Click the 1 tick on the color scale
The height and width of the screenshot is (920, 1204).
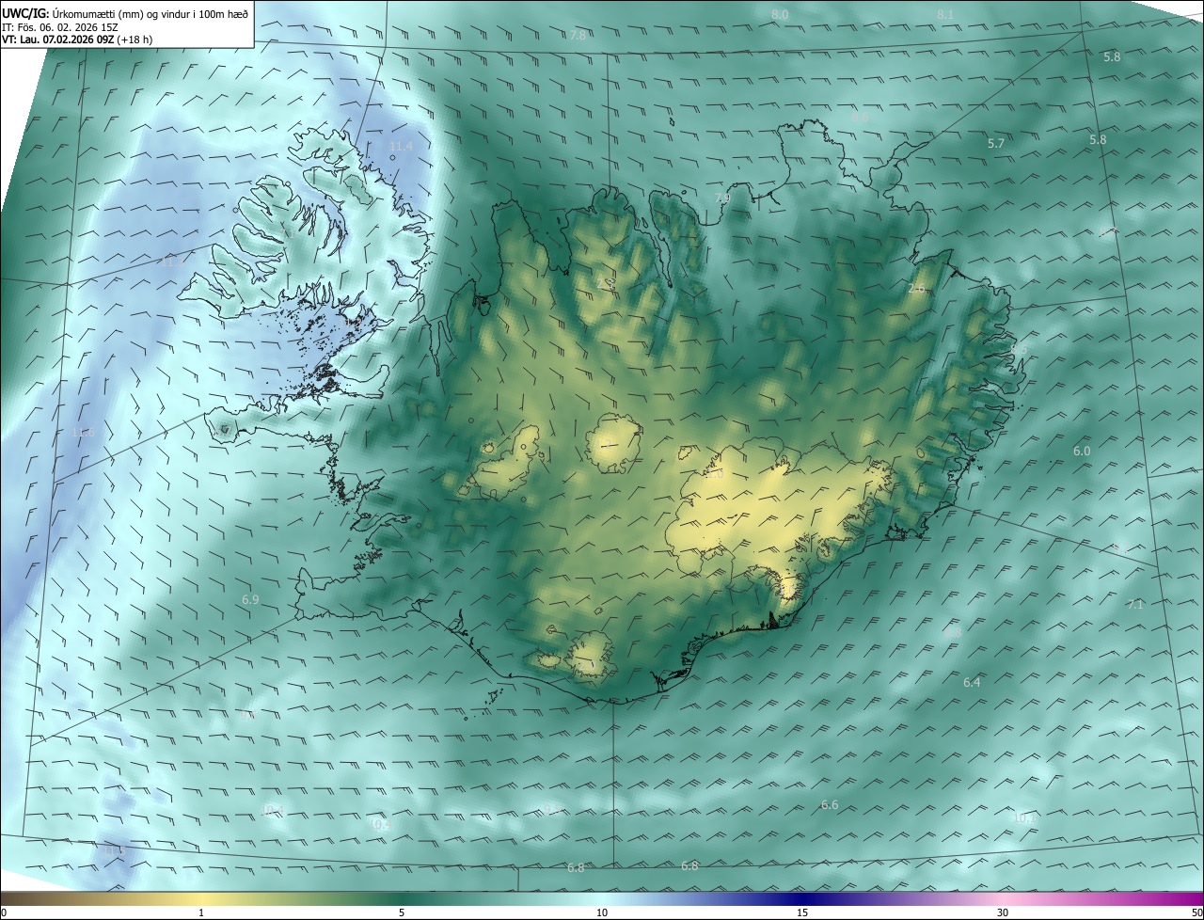pyautogui.click(x=201, y=912)
